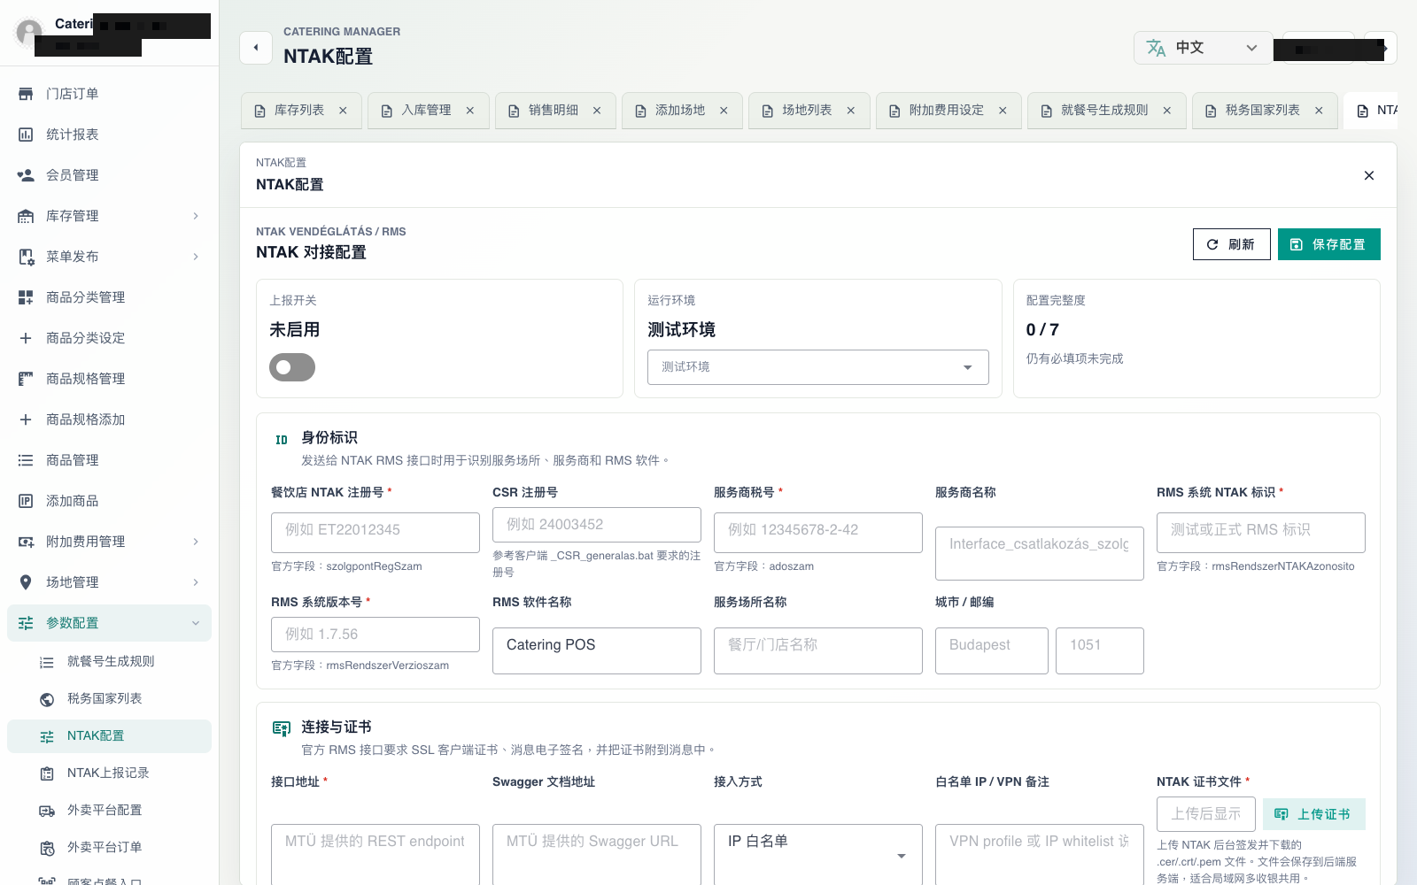Click the list icon beside 商品管理
Screen dimensions: 1417x885
[x=26, y=460]
